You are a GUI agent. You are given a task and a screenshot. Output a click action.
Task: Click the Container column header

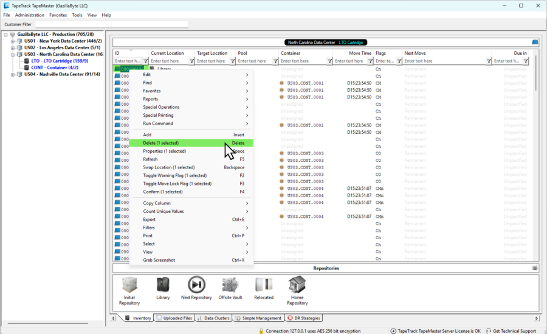click(x=306, y=53)
